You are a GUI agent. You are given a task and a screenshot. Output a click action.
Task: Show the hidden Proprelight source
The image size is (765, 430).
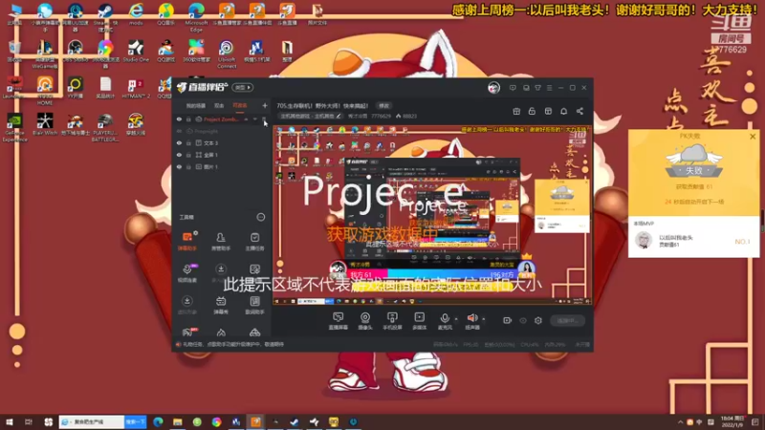click(179, 131)
